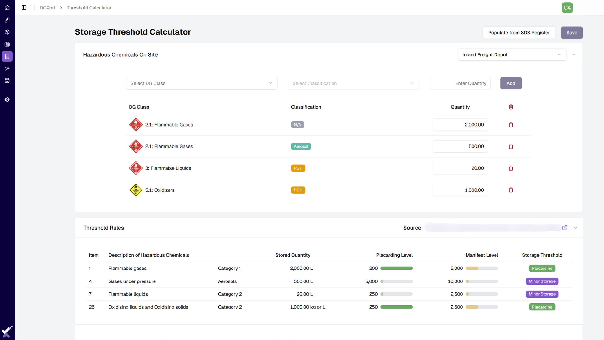Delete the 5.1 Oxidizers row via trash icon
The image size is (604, 340).
click(511, 190)
